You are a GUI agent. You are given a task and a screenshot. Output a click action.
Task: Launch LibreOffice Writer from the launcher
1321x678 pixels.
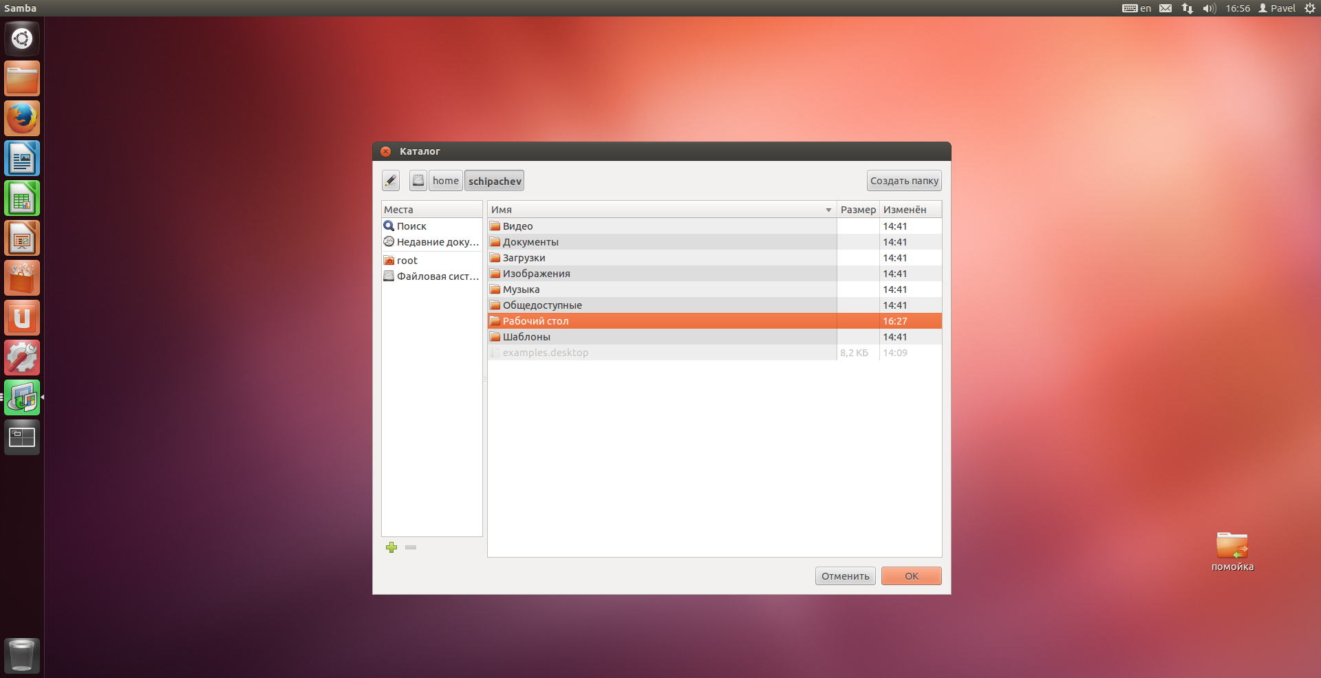pos(22,158)
